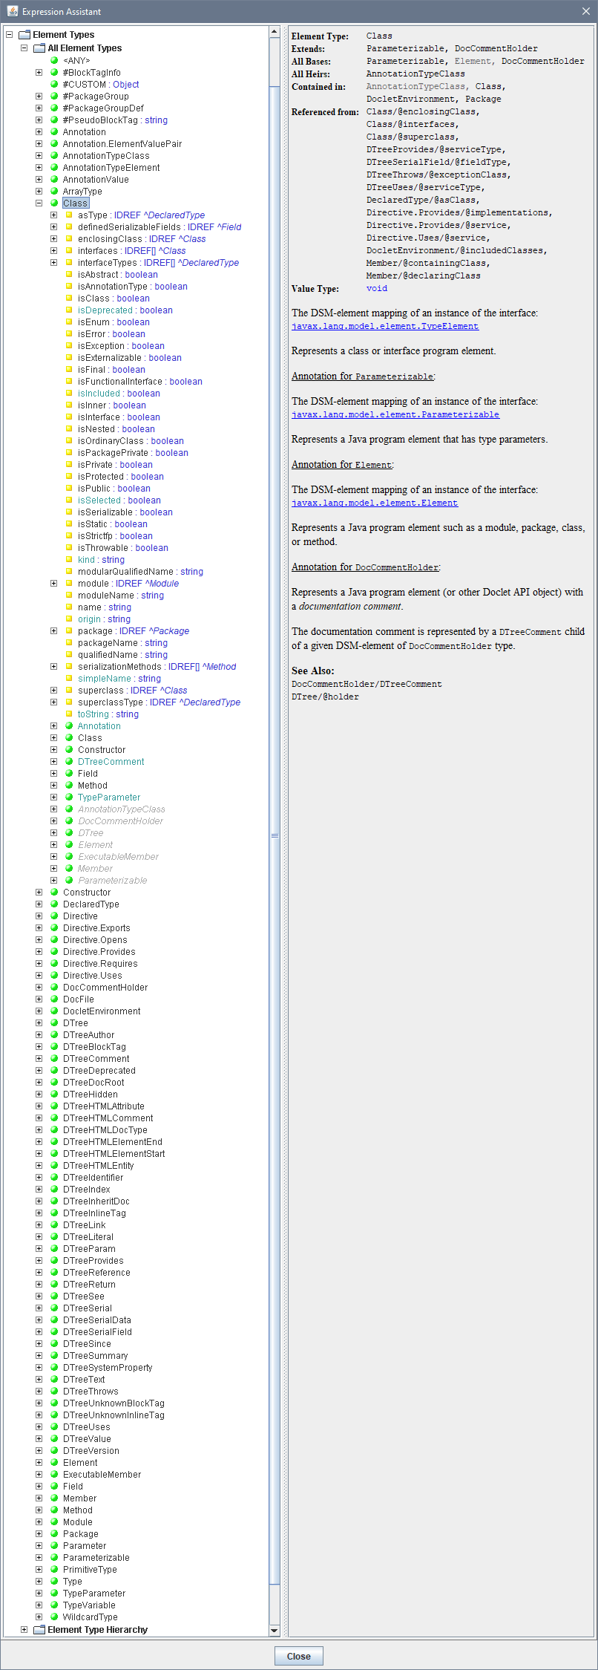Collapse the Element Types root node
598x1670 pixels.
tap(9, 35)
